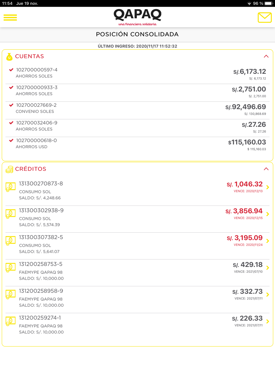Tap the banknote icon for credit 131200258753-5
275x367 pixels.
(x=10, y=268)
